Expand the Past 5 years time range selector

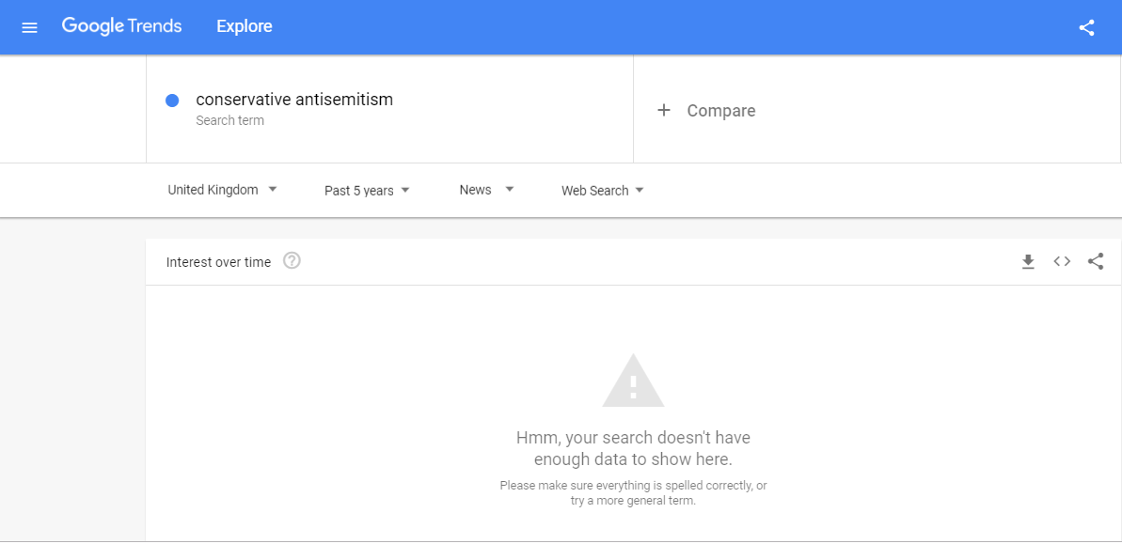tap(366, 190)
